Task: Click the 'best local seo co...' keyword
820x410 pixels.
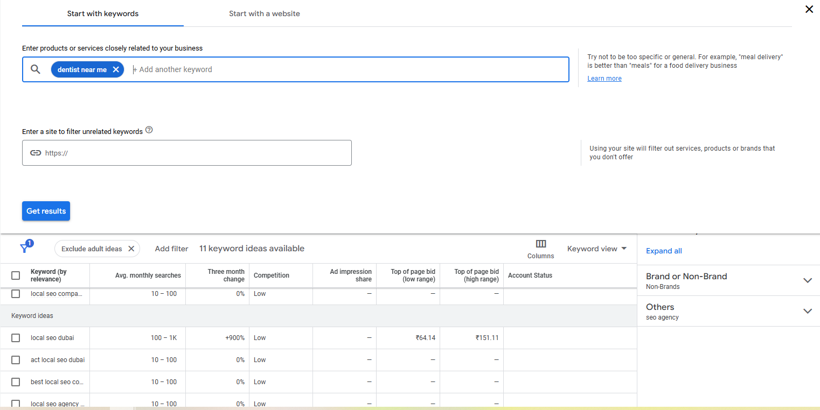Action: (57, 382)
